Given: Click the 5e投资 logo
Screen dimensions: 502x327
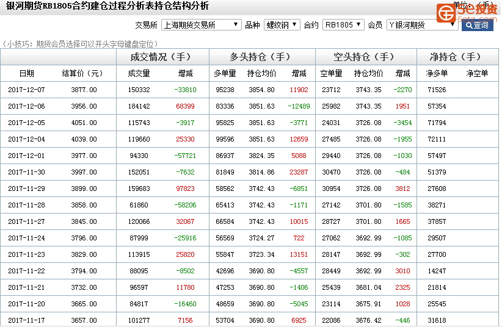Looking at the screenshot, I should point(467,13).
